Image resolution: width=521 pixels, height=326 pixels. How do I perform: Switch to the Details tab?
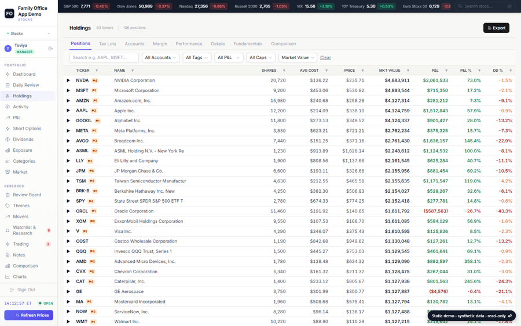[x=218, y=43]
